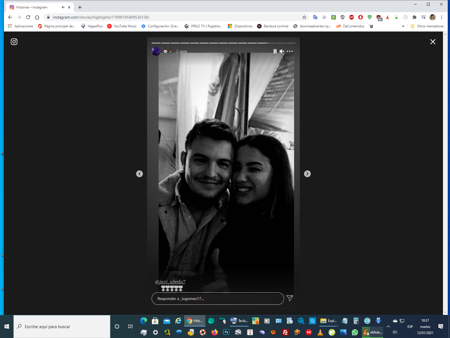The image size is (450, 338).
Task: Open the Otros marcadores folder
Action: click(427, 26)
